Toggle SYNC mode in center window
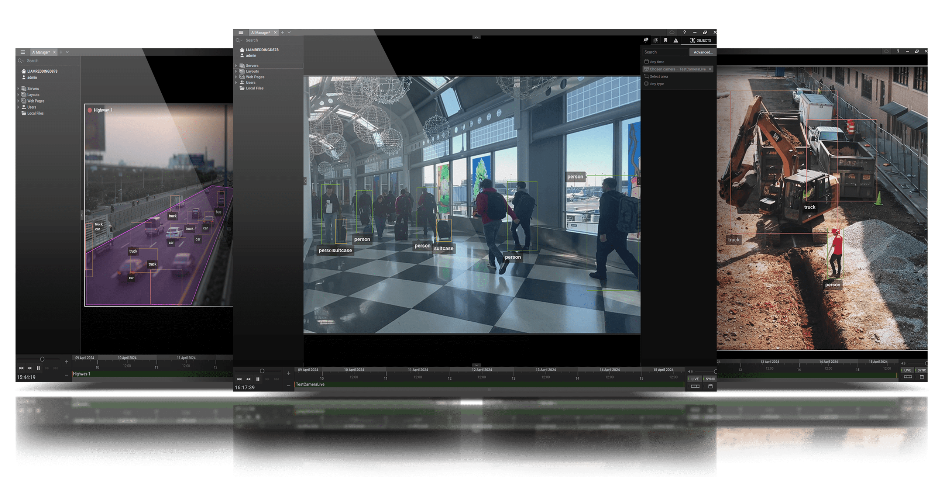945x477 pixels. [x=710, y=379]
